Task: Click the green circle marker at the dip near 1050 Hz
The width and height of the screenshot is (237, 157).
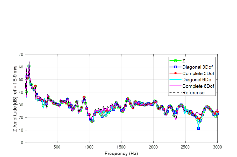Action: pyautogui.click(x=92, y=121)
